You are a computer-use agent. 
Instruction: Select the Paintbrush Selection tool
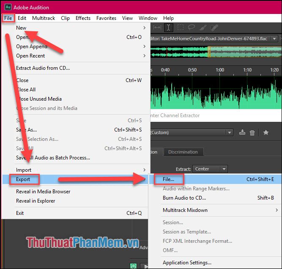click(x=203, y=27)
